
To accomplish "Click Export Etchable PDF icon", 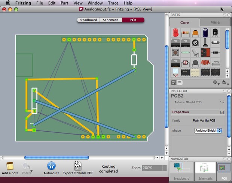I will [x=77, y=166].
